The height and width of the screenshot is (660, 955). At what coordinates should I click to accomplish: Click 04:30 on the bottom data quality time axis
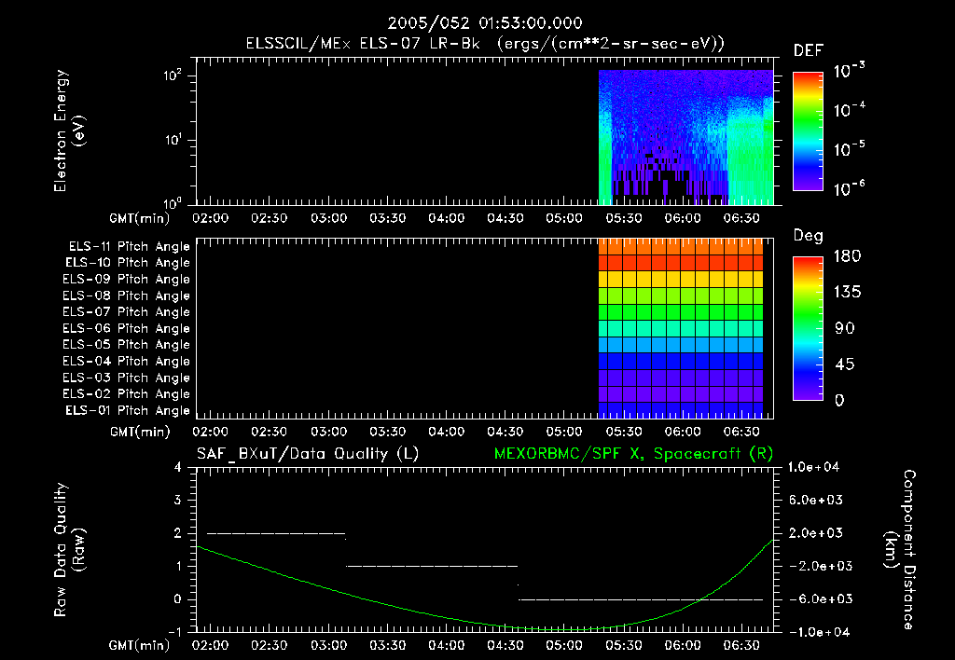[x=505, y=645]
